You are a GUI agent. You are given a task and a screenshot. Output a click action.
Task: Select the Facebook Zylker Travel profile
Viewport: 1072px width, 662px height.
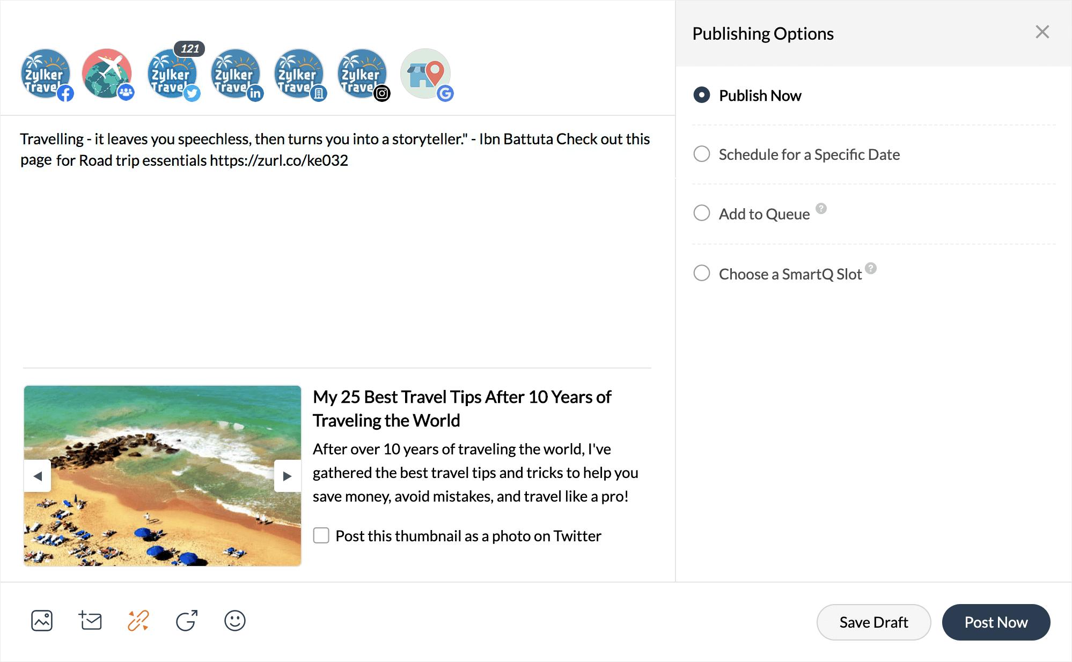[46, 74]
